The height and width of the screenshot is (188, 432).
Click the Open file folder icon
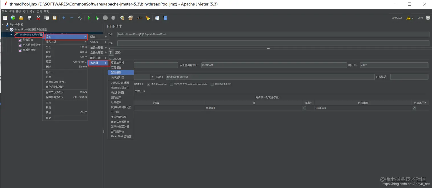point(21,18)
